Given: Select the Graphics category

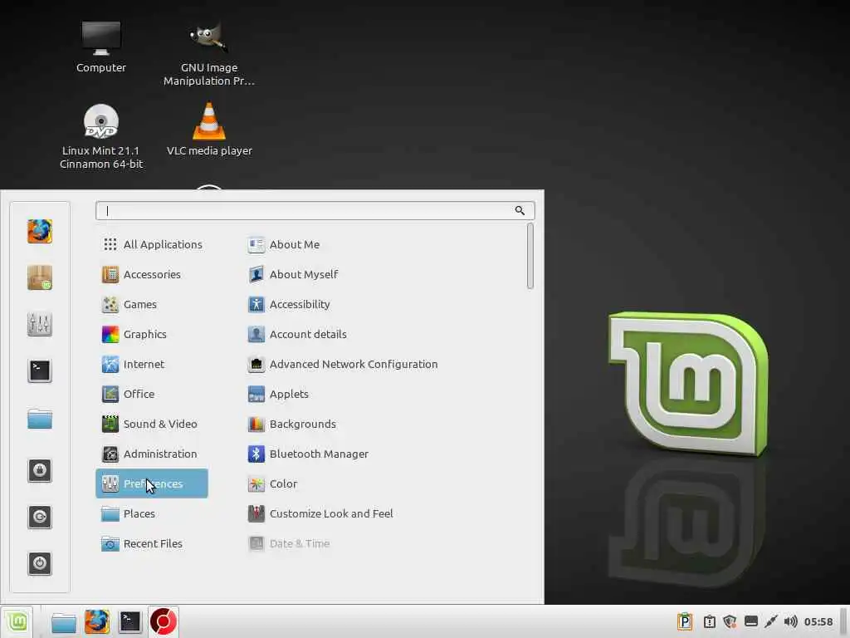Looking at the screenshot, I should 152,334.
